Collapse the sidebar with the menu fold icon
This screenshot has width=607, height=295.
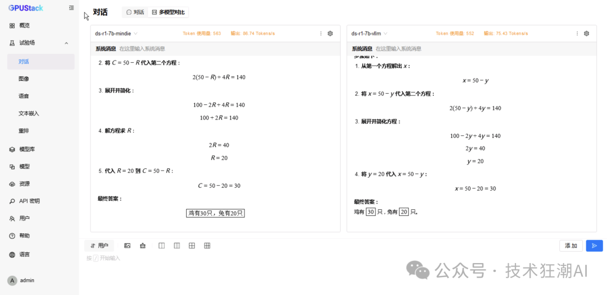click(71, 7)
